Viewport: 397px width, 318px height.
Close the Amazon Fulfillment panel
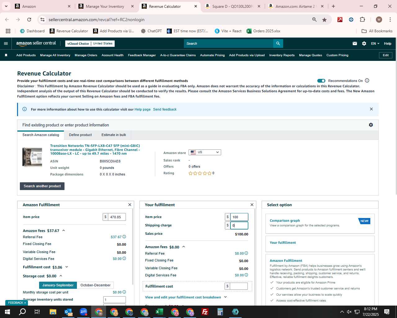coord(130,205)
